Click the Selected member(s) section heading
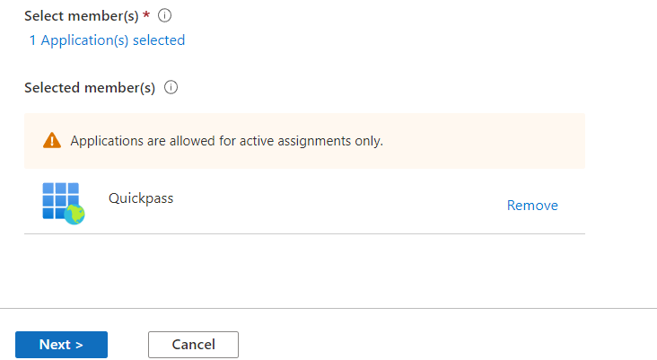 [90, 88]
